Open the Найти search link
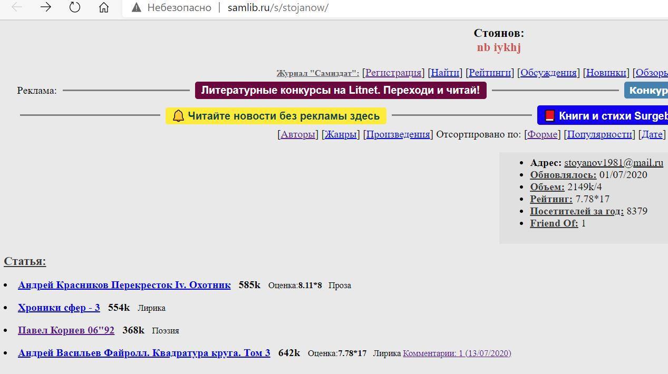The image size is (668, 374). (445, 73)
